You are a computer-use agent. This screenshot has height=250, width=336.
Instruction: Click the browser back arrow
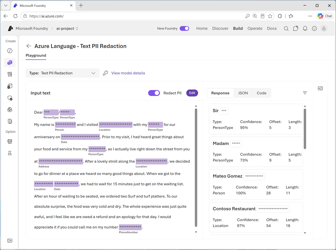pos(6,16)
